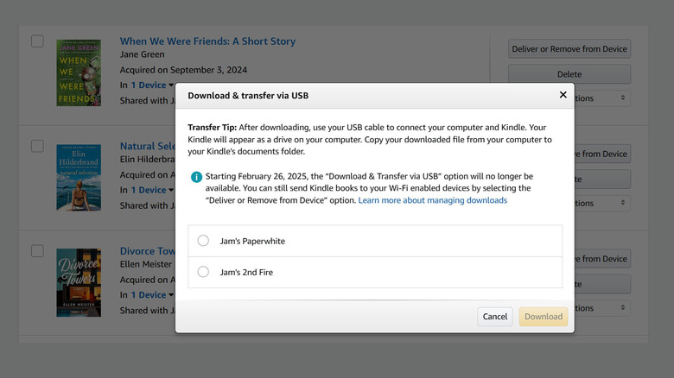Click the Divorce Towers cover image
Viewport: 674px width, 378px height.
tap(79, 282)
